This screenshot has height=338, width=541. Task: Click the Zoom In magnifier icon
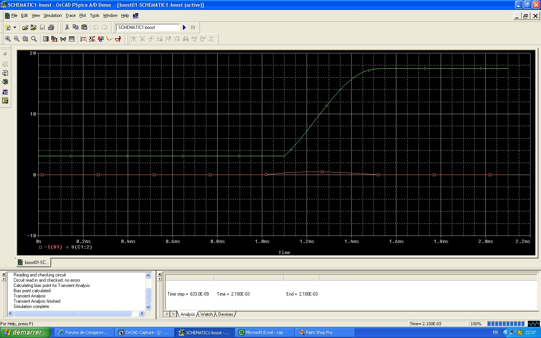pos(8,39)
